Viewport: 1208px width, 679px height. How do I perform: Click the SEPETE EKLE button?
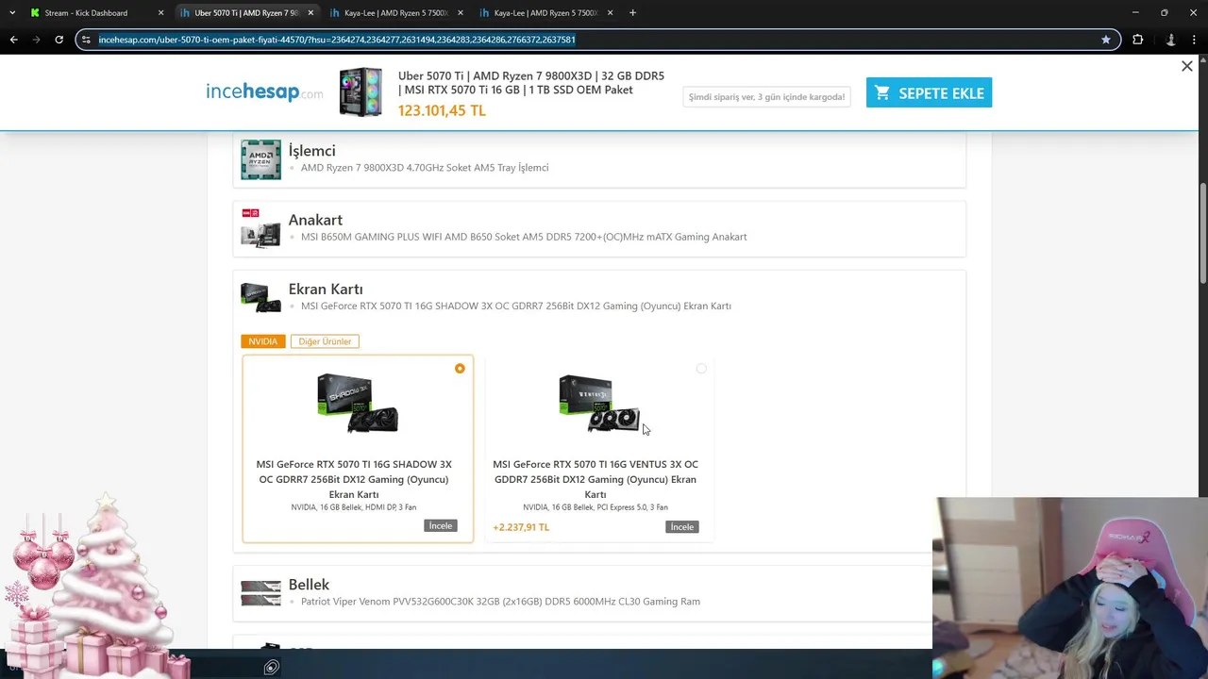(x=929, y=92)
